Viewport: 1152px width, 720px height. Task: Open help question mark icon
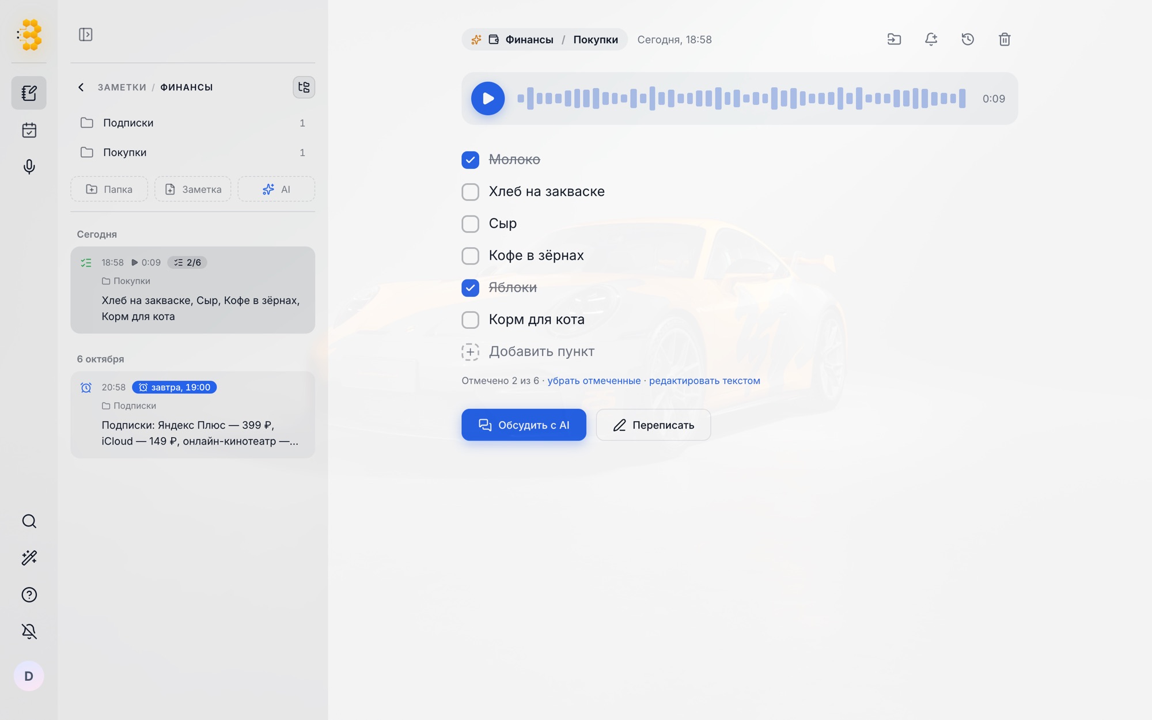[29, 594]
